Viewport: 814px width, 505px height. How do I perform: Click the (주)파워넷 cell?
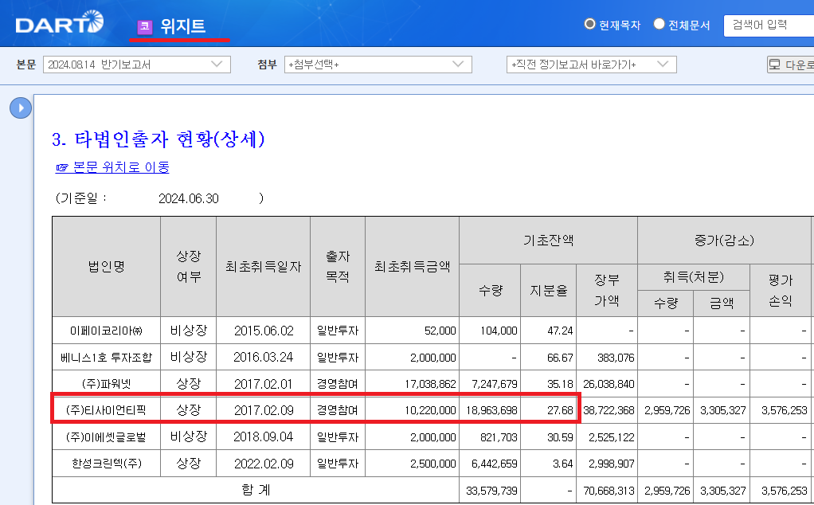pos(107,384)
